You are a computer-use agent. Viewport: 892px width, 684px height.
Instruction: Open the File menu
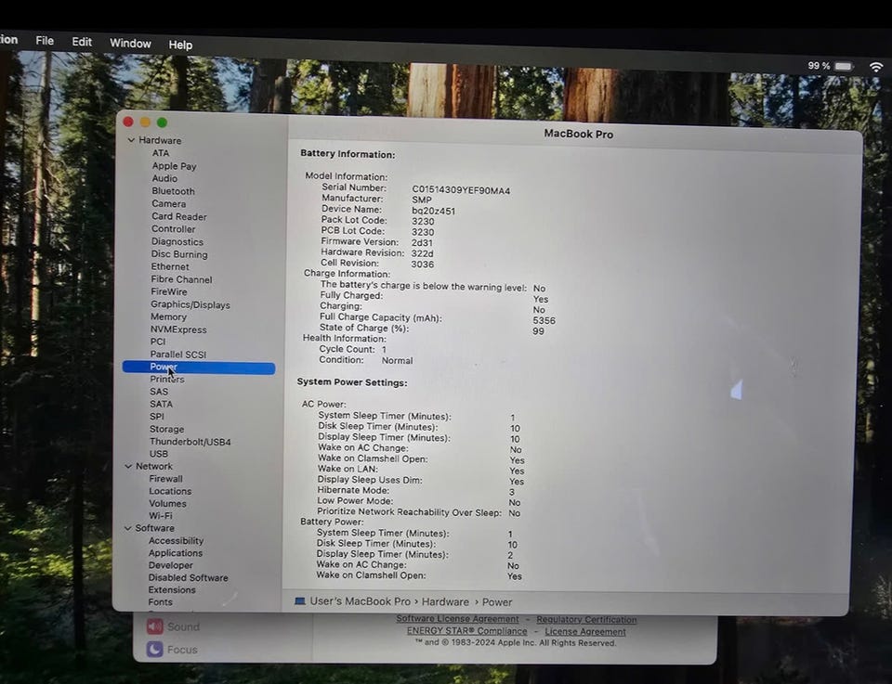pyautogui.click(x=45, y=41)
